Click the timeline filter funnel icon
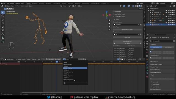Viewport: 176px width, 99px height. click(125, 59)
